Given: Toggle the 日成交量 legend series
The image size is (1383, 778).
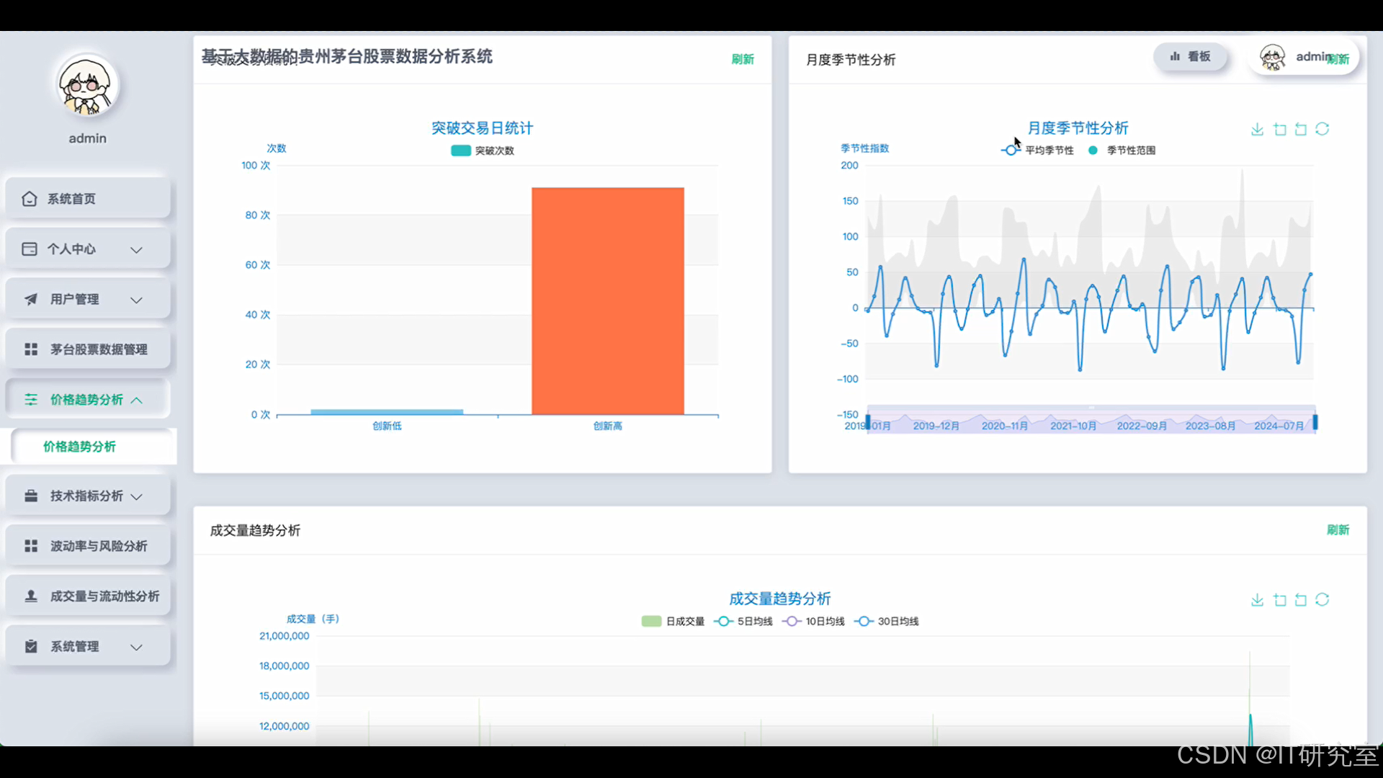Looking at the screenshot, I should (x=673, y=621).
